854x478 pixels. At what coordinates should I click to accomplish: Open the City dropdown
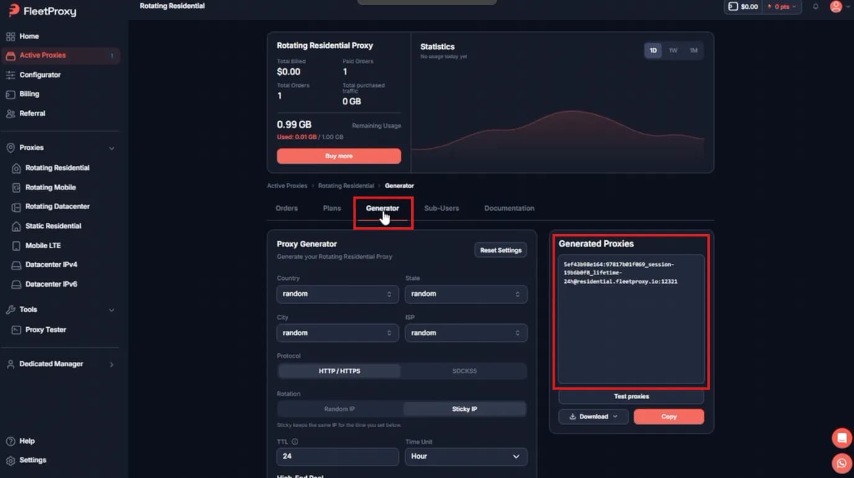[x=338, y=333]
